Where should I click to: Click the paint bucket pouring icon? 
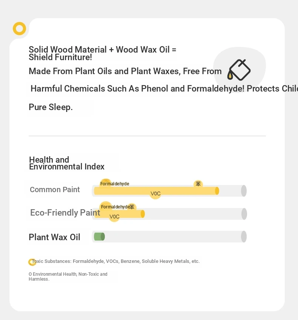(x=239, y=70)
